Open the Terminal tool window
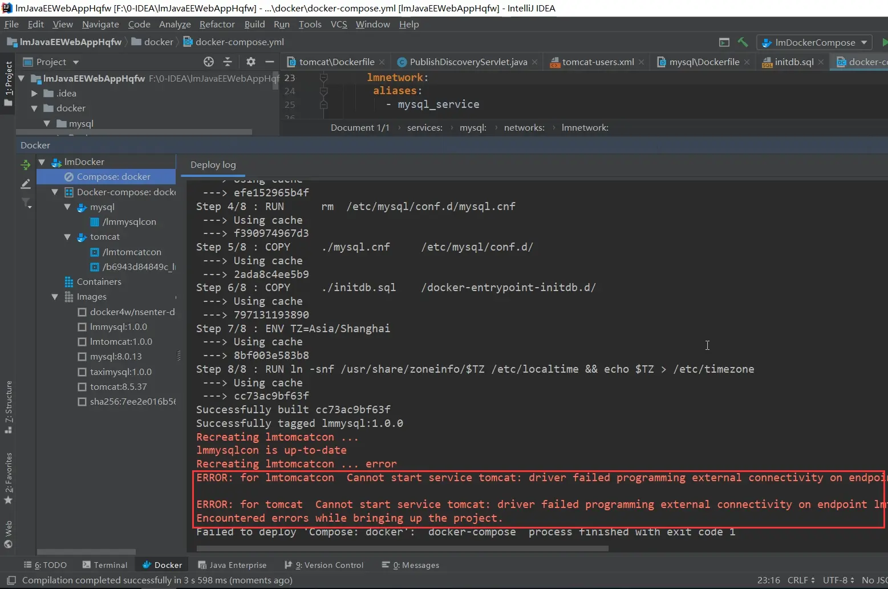This screenshot has height=589, width=888. pyautogui.click(x=105, y=565)
